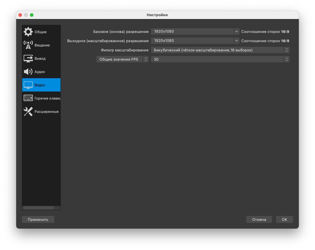Go to the Вывод tab label
The width and height of the screenshot is (315, 250).
40,59
